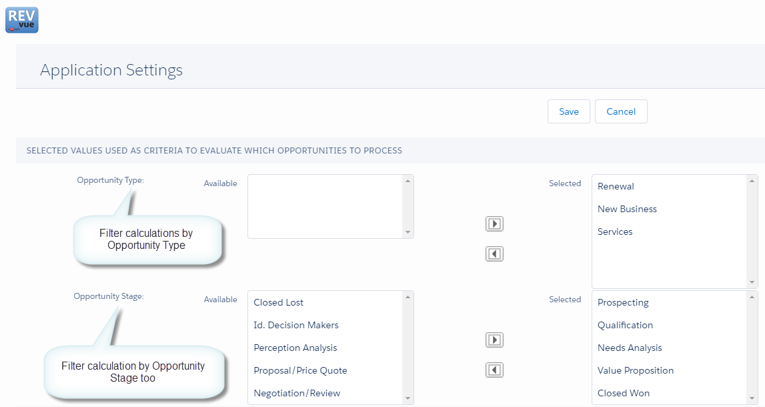Select Closed Won in the selected stages

point(623,394)
